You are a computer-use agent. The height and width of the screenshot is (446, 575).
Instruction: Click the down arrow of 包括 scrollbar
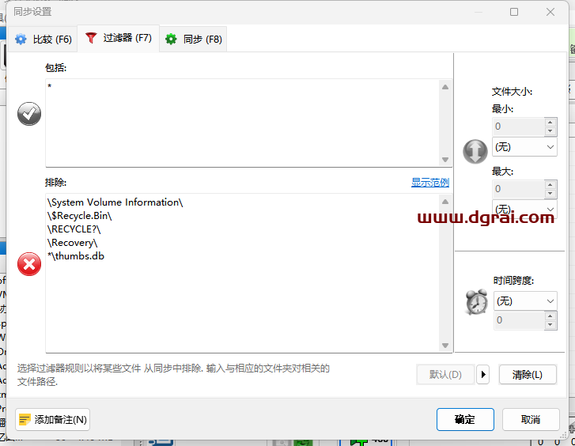pyautogui.click(x=445, y=160)
